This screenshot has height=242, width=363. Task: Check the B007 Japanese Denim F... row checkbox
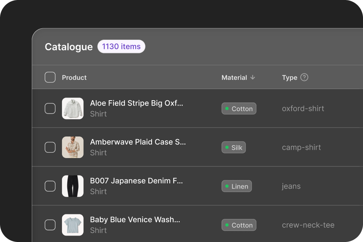tap(50, 186)
